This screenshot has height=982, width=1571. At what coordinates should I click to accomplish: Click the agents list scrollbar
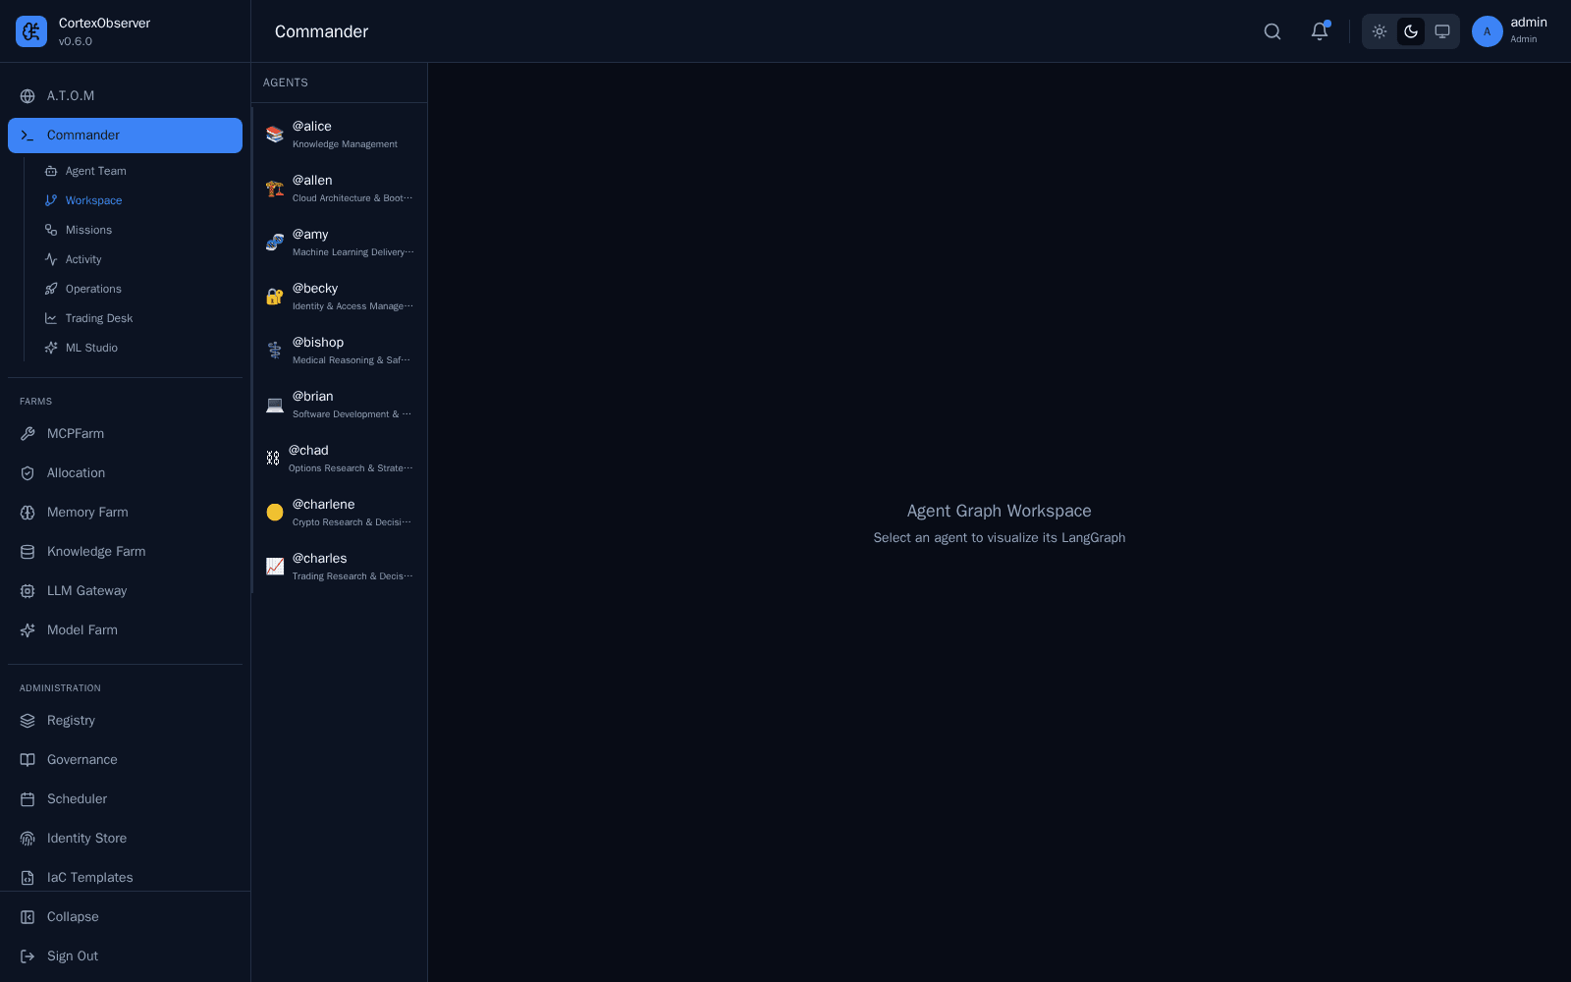(252, 350)
